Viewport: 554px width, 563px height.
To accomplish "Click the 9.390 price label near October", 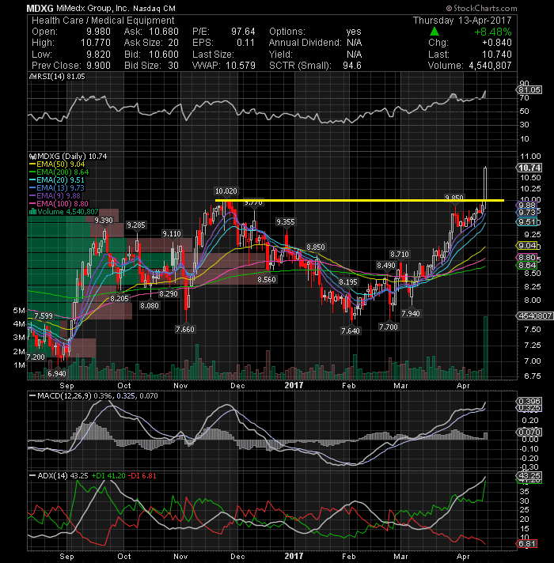I will click(104, 220).
